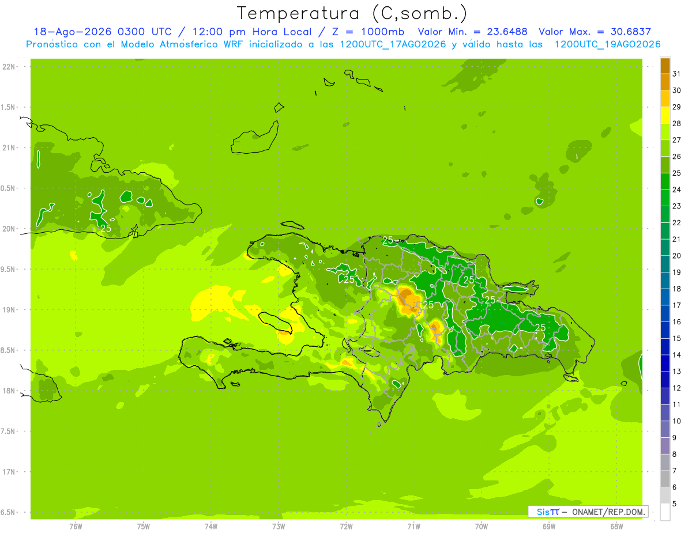The image size is (692, 534).
Task: Click the legend value 31
Action: click(677, 74)
